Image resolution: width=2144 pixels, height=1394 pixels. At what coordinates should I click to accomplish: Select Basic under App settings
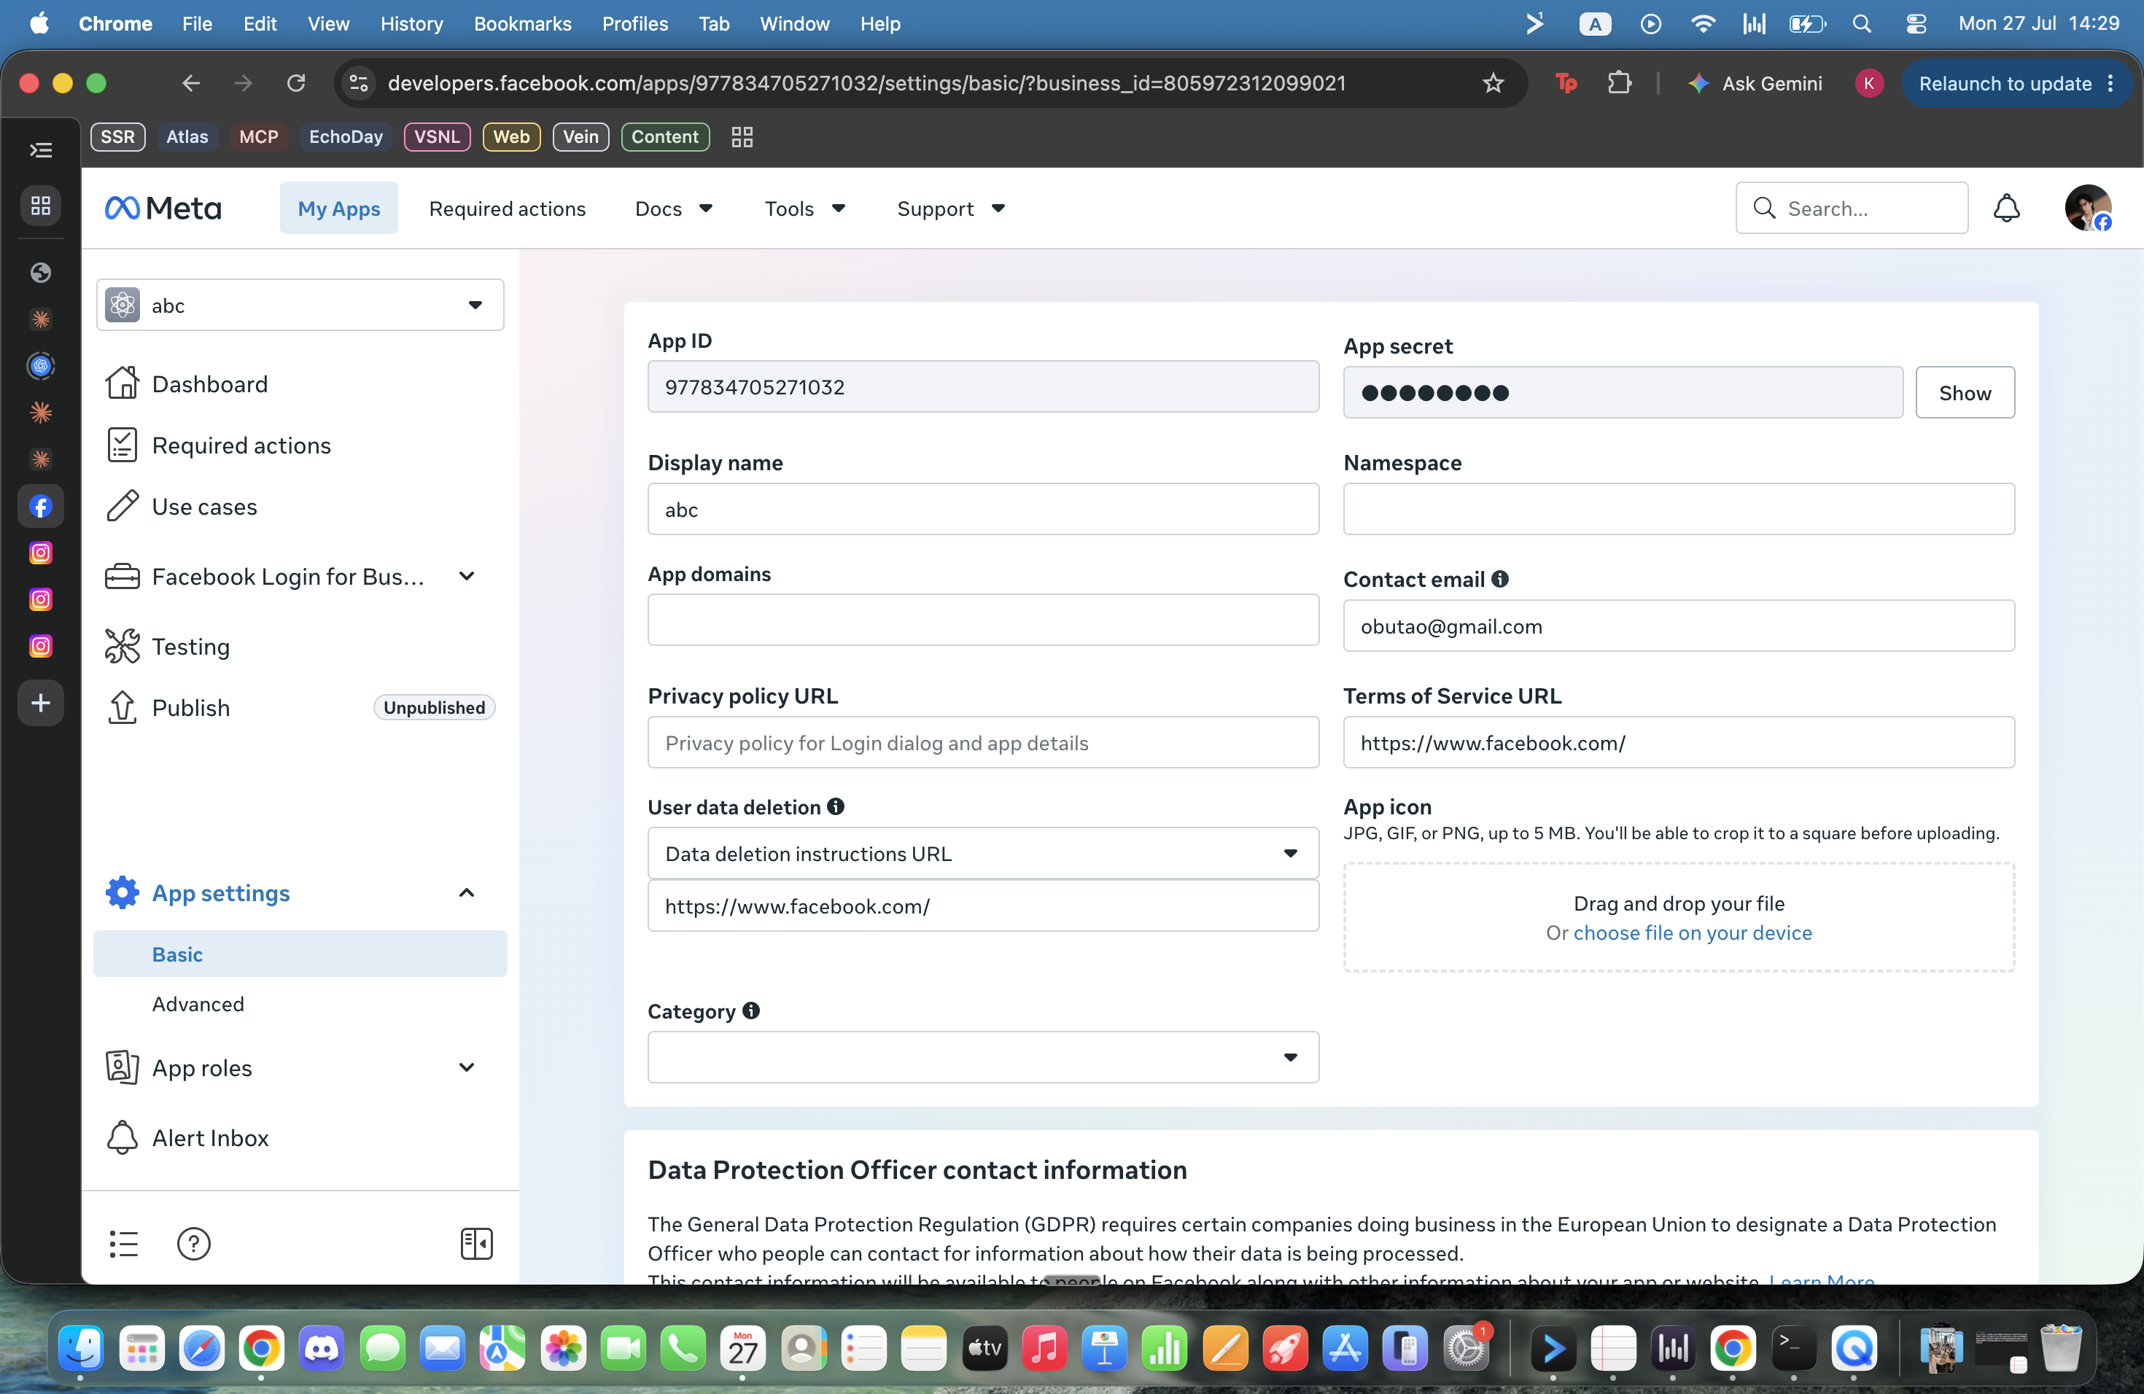(x=301, y=954)
